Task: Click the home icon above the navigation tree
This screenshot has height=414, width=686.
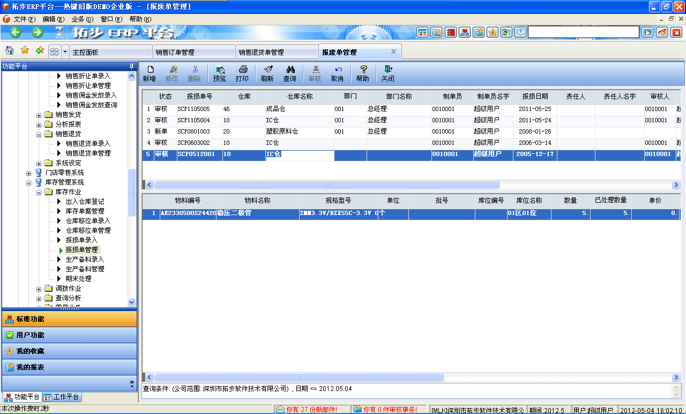Action: pyautogui.click(x=9, y=51)
